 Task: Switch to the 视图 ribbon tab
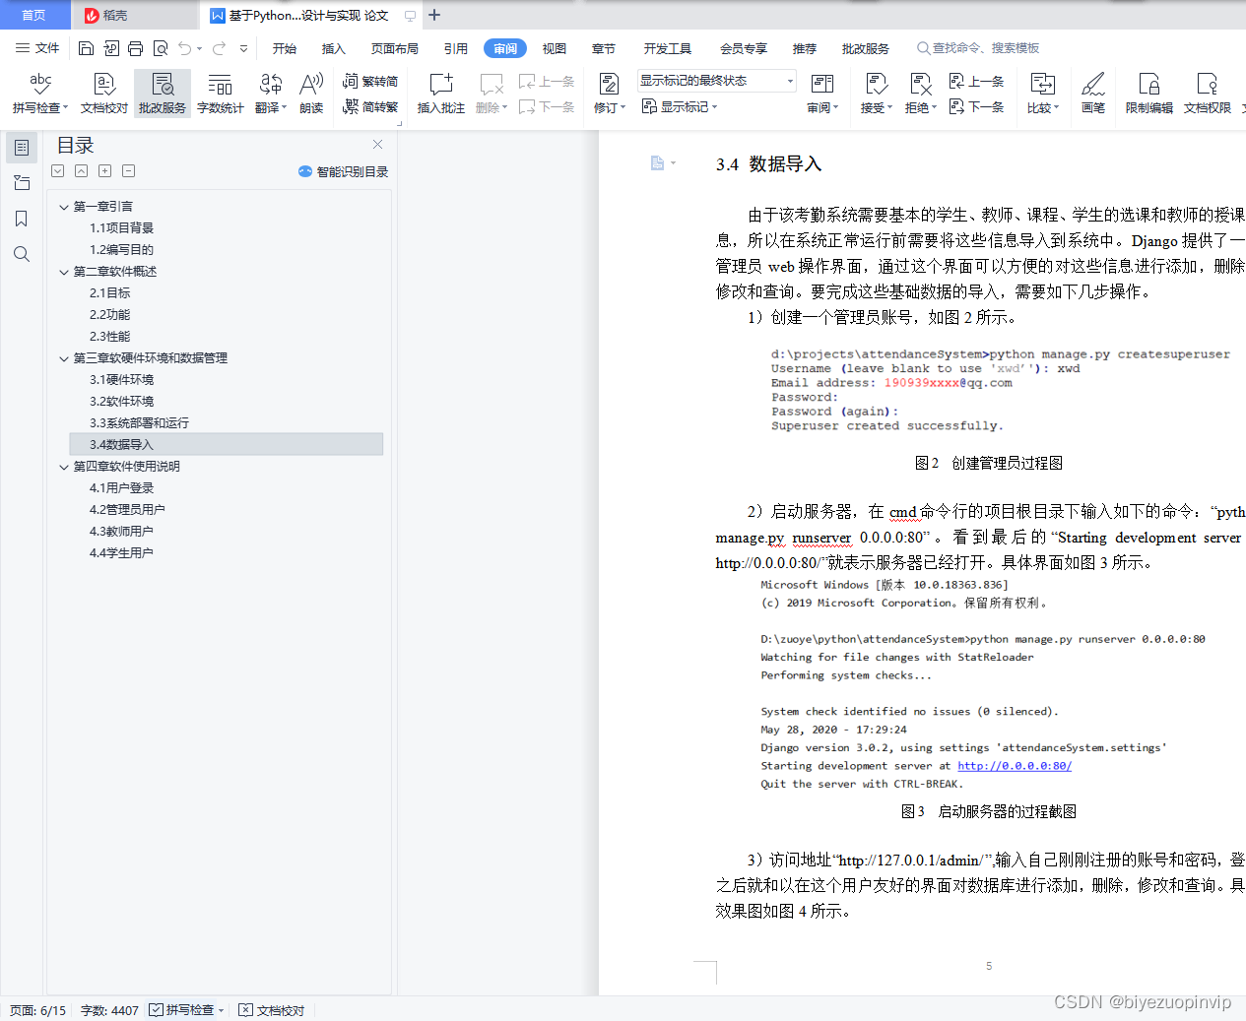554,47
